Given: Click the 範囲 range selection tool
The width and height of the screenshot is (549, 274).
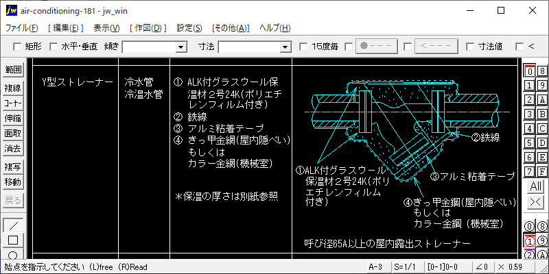Looking at the screenshot, I should [x=13, y=70].
